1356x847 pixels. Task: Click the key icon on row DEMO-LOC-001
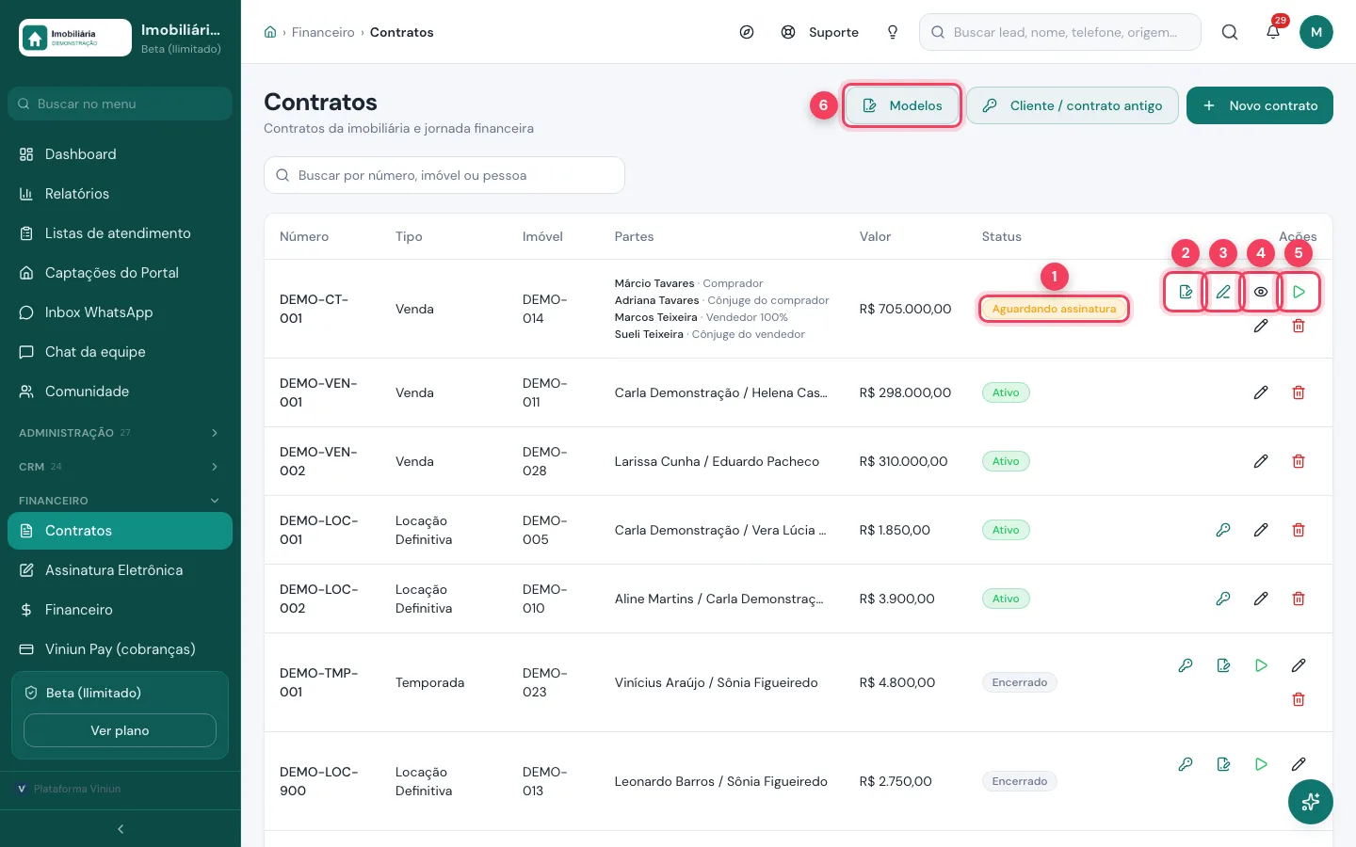1223,530
